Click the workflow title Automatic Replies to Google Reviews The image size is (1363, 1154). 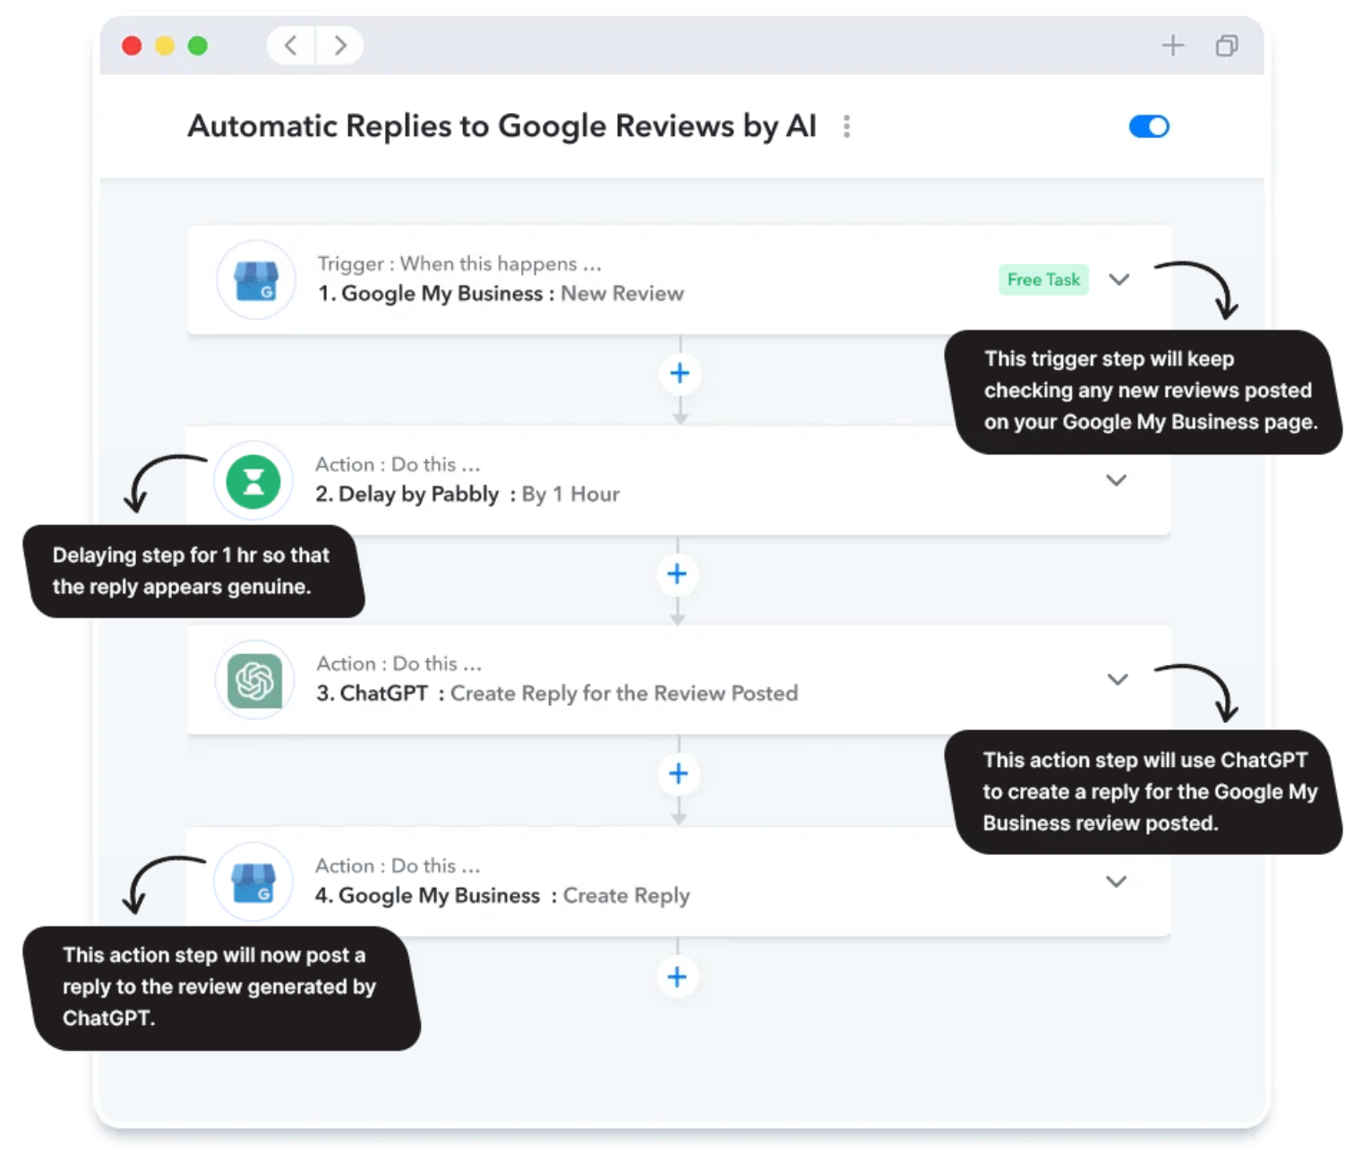[501, 126]
